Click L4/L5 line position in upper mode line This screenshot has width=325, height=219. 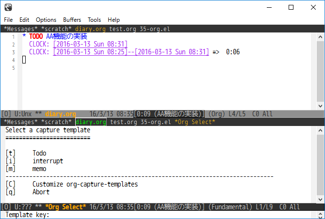click(237, 114)
